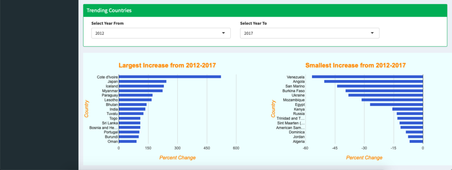This screenshot has height=170, width=452.
Task: Click the Ukraine bar
Action: (x=385, y=95)
